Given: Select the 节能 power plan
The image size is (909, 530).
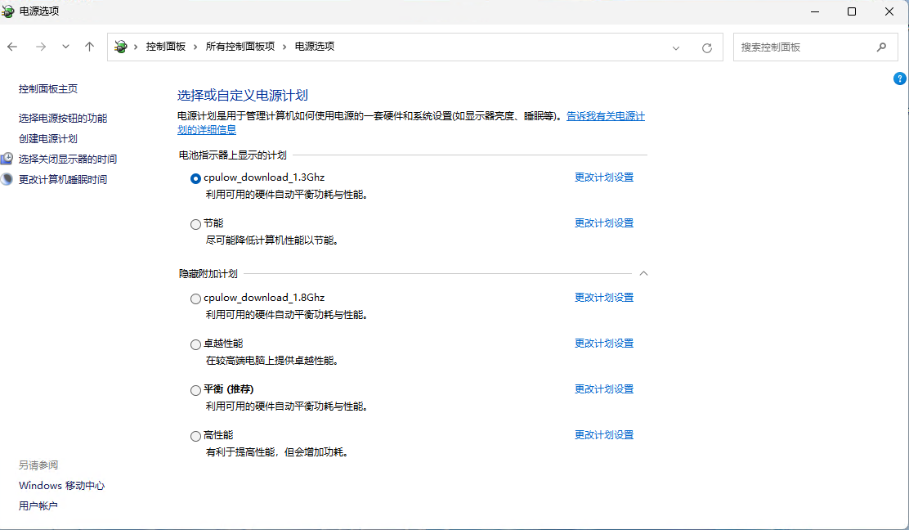Looking at the screenshot, I should pyautogui.click(x=195, y=224).
